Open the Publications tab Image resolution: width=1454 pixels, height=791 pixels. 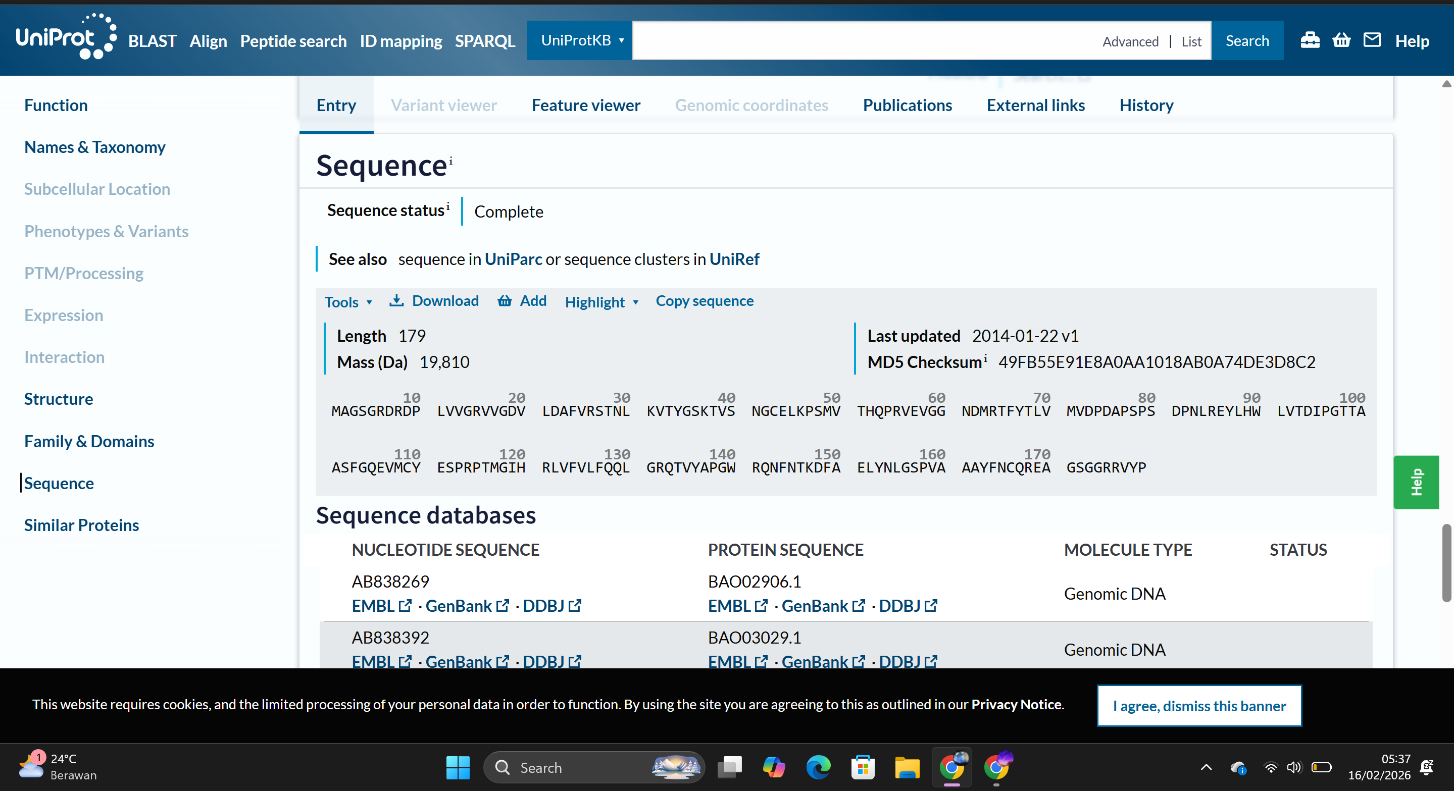(907, 106)
